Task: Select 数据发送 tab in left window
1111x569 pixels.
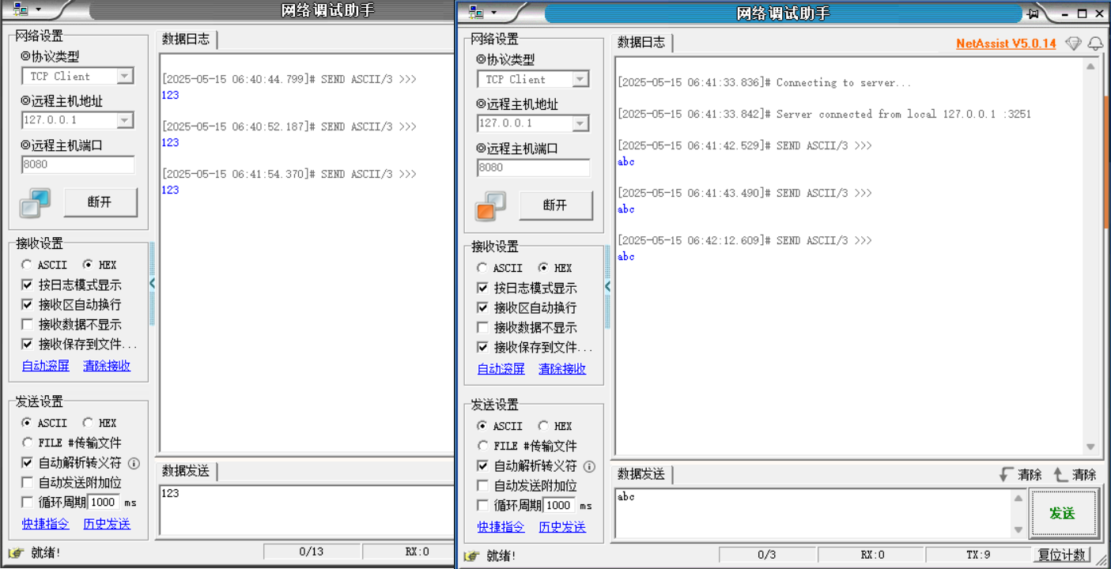Action: click(x=187, y=471)
